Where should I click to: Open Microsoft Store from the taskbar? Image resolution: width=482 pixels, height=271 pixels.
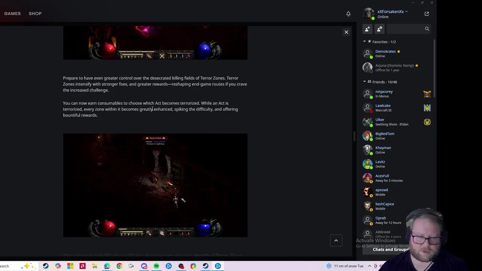point(70,266)
